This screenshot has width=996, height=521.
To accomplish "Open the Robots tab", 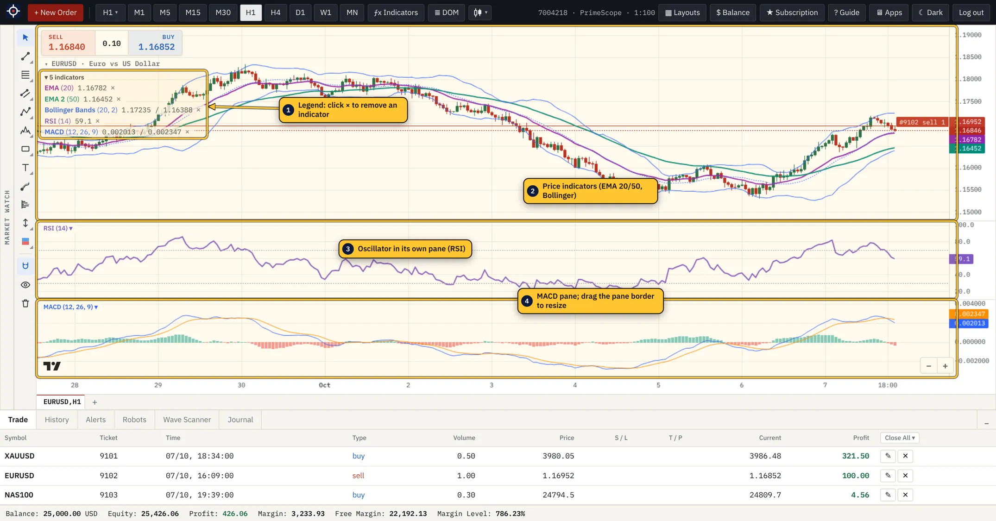I will coord(134,420).
